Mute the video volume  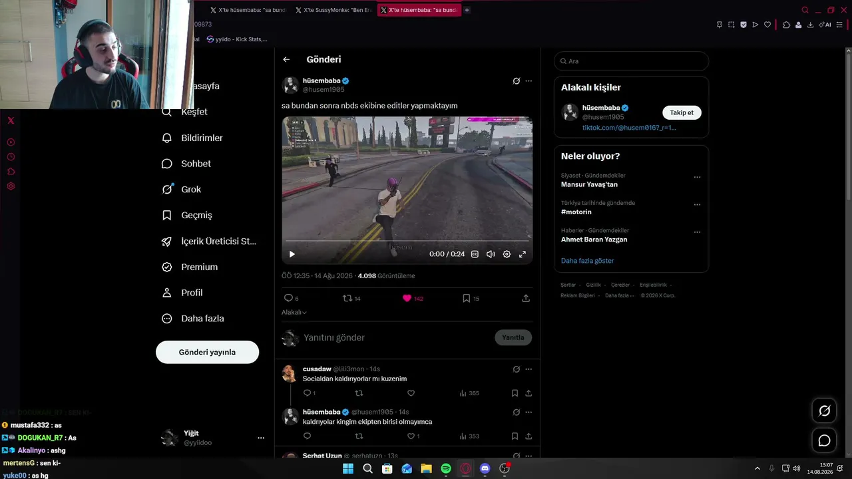[x=491, y=254]
